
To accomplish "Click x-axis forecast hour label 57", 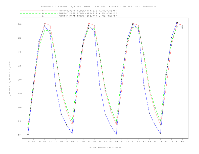I will (133, 141).
